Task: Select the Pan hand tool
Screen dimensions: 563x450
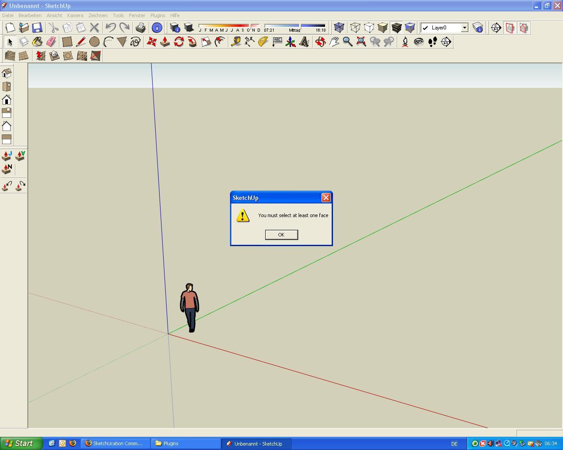Action: point(334,42)
